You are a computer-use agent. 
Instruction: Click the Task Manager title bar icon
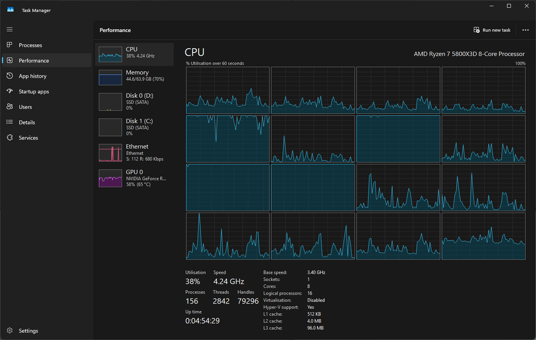click(10, 10)
